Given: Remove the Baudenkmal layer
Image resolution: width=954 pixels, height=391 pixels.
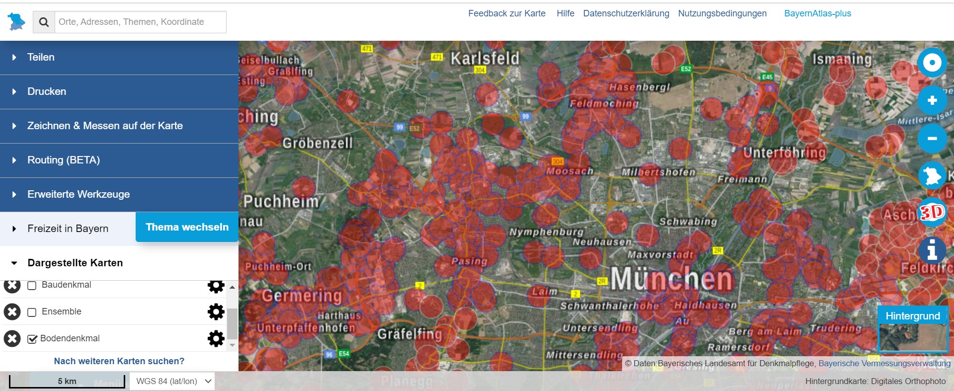Looking at the screenshot, I should (x=12, y=286).
